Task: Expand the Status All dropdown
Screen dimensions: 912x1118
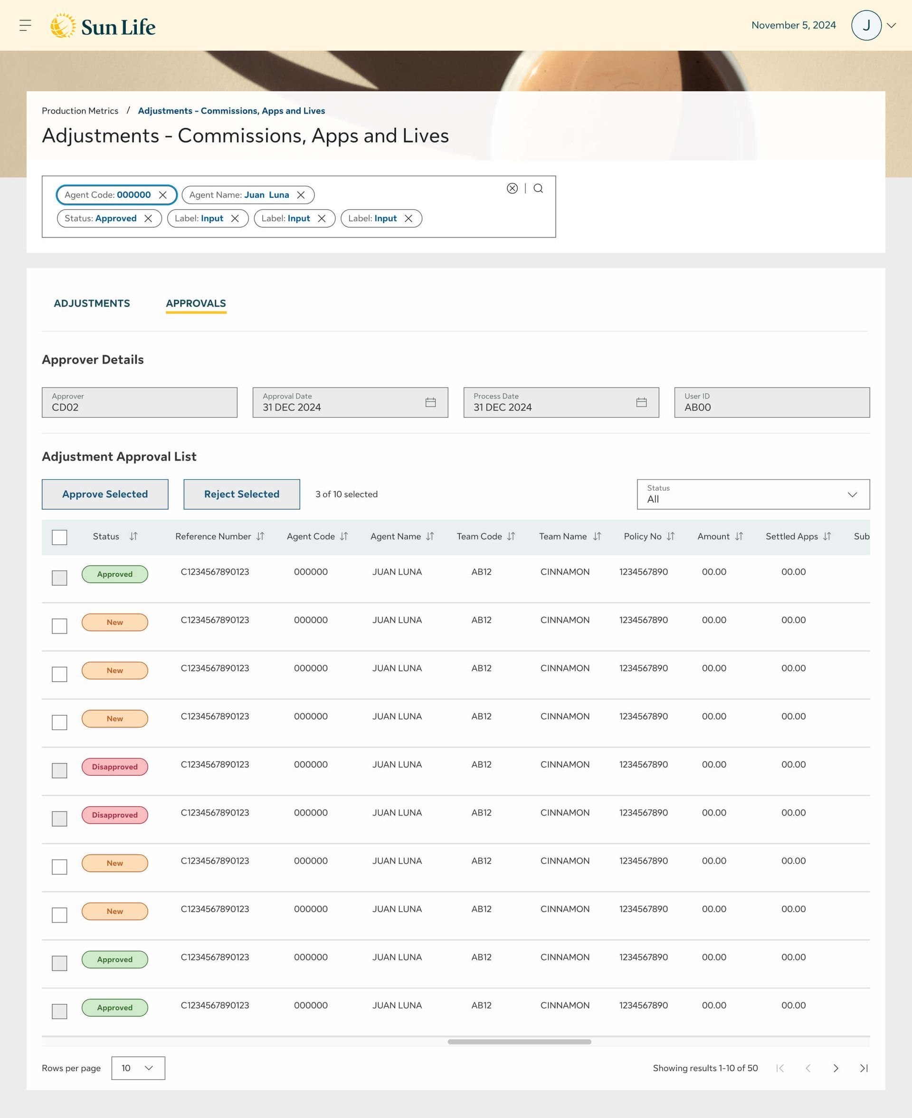Action: click(753, 494)
